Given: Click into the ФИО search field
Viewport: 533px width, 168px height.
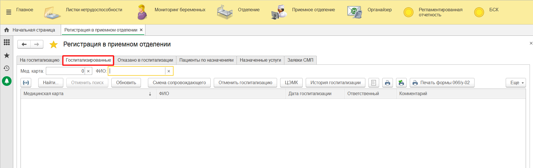Looking at the screenshot, I should tap(137, 71).
